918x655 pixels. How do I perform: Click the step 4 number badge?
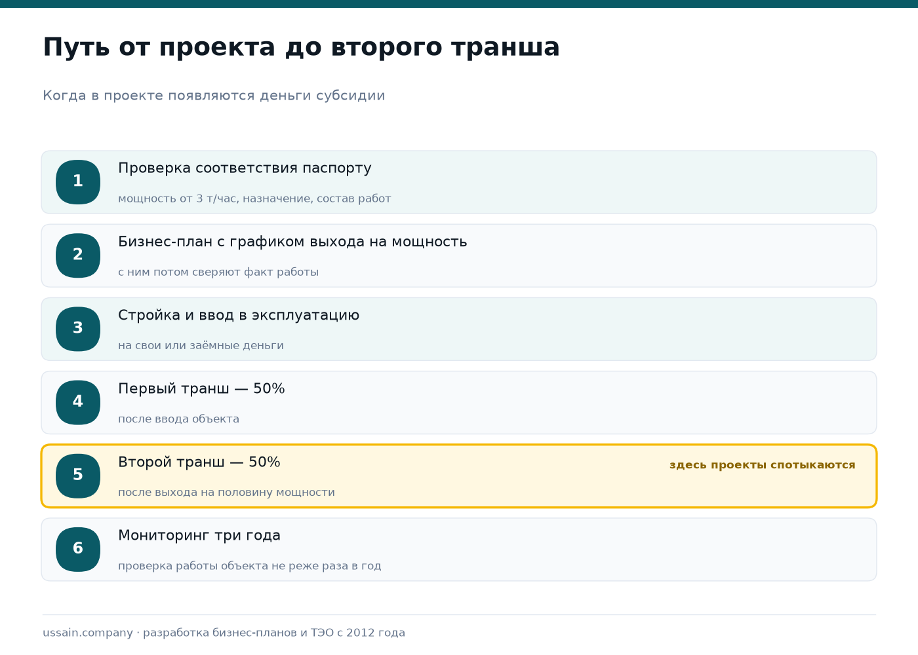pos(78,402)
